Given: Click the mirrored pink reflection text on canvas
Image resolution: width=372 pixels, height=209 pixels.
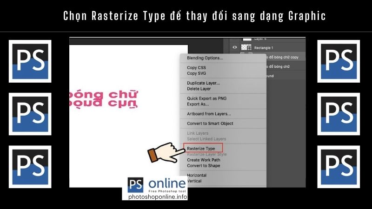Looking at the screenshot, I should click(x=103, y=104).
